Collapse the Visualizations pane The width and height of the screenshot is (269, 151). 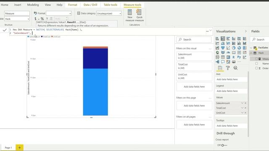pyautogui.click(x=245, y=31)
